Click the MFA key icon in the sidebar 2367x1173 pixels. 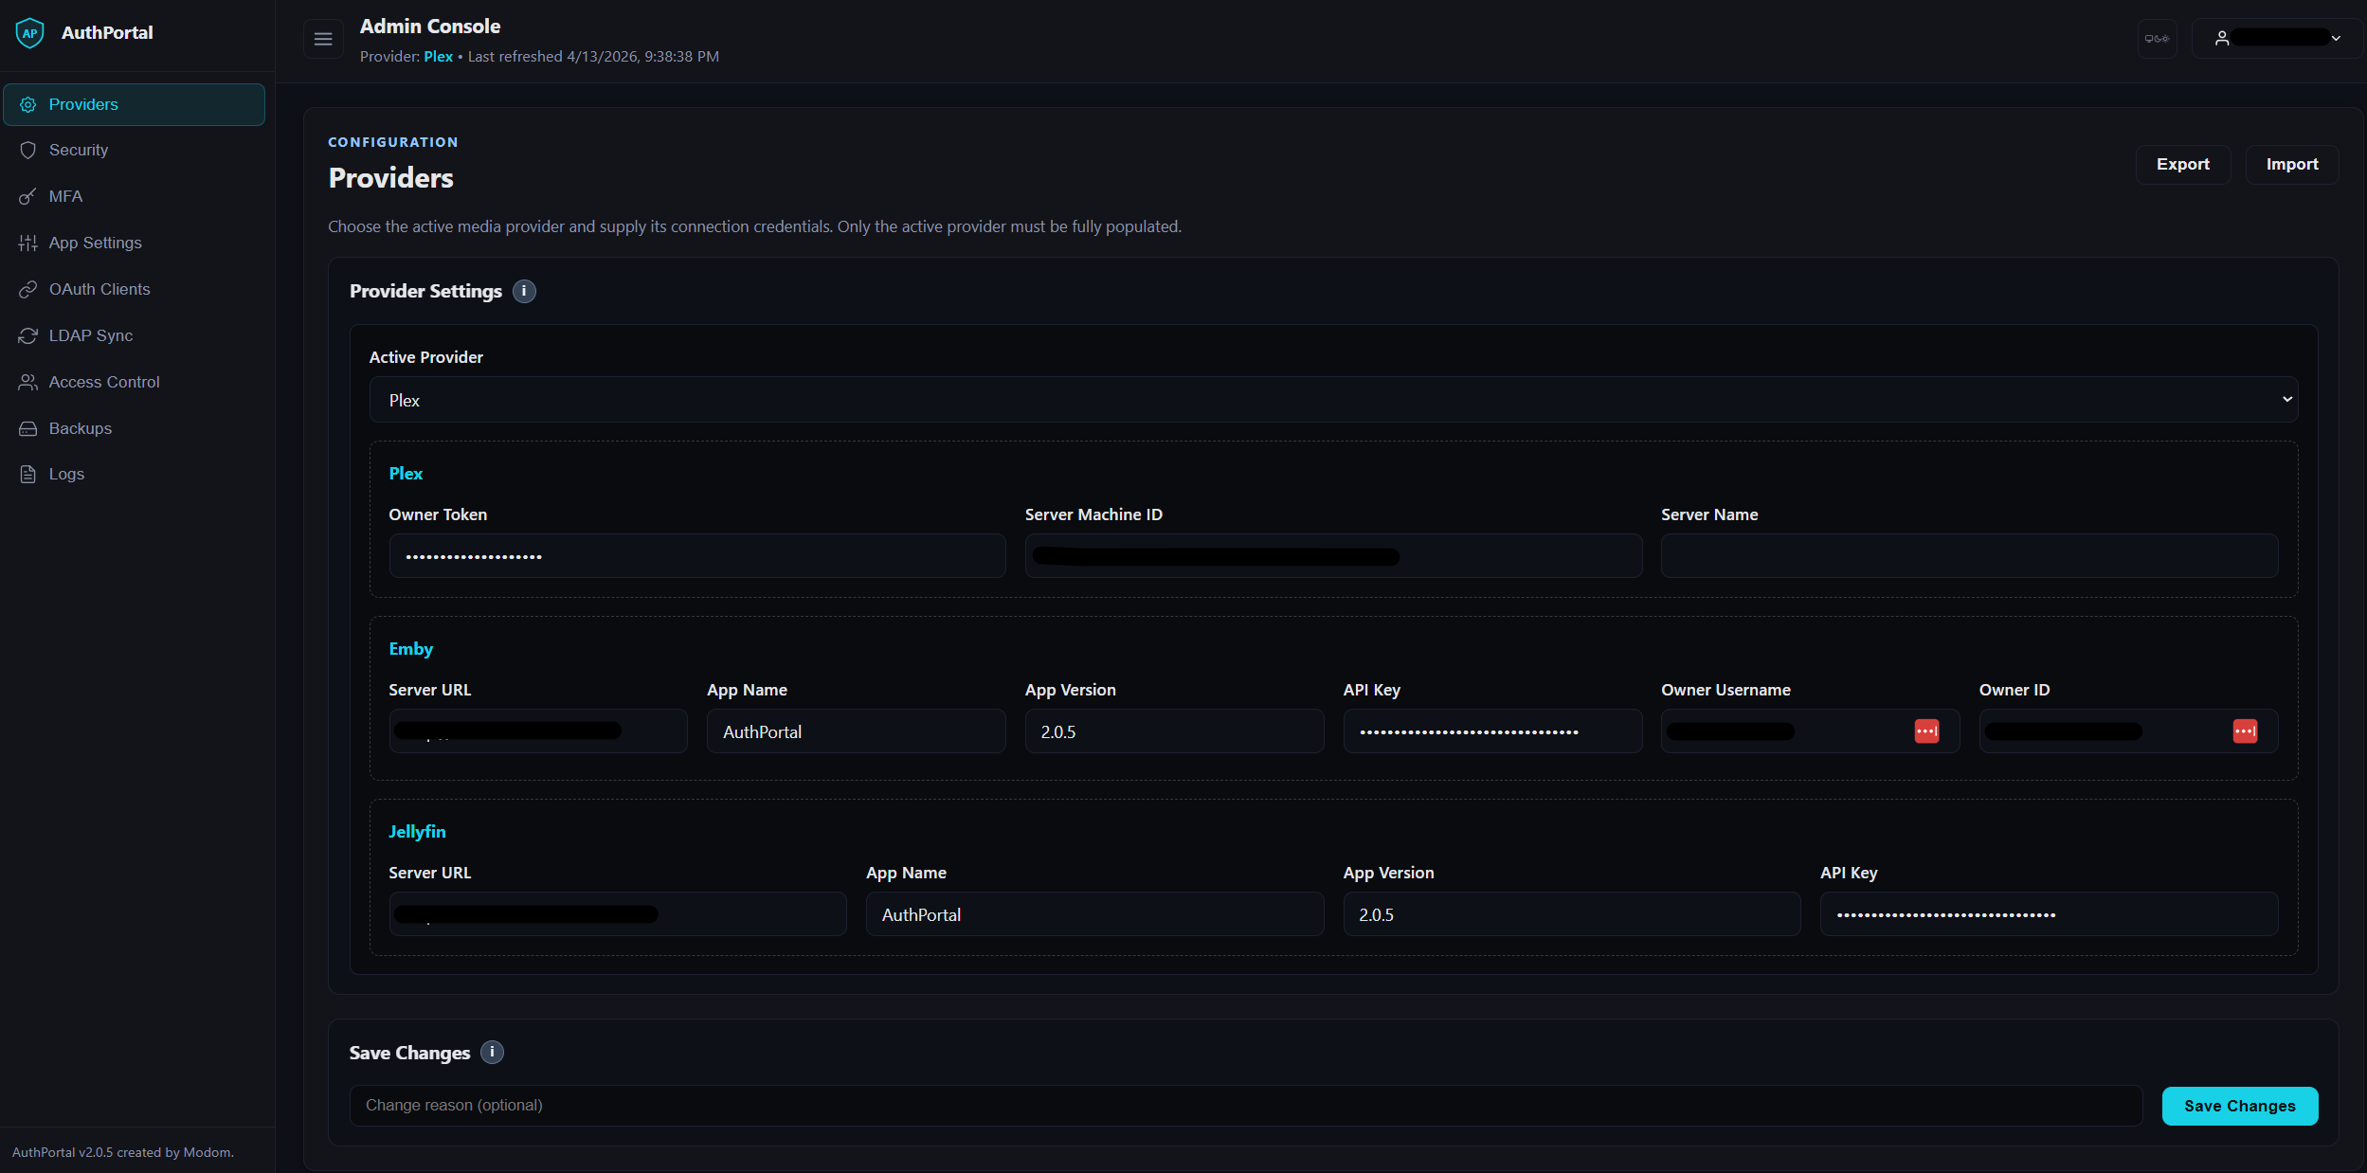[x=28, y=196]
